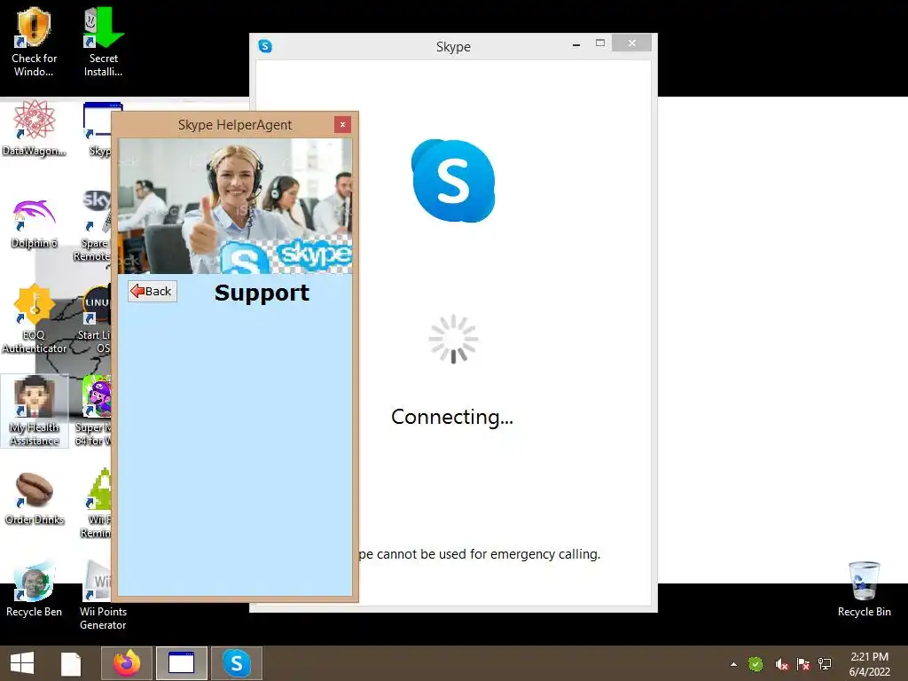Image resolution: width=908 pixels, height=681 pixels.
Task: Click the green shield tray icon
Action: 755,664
